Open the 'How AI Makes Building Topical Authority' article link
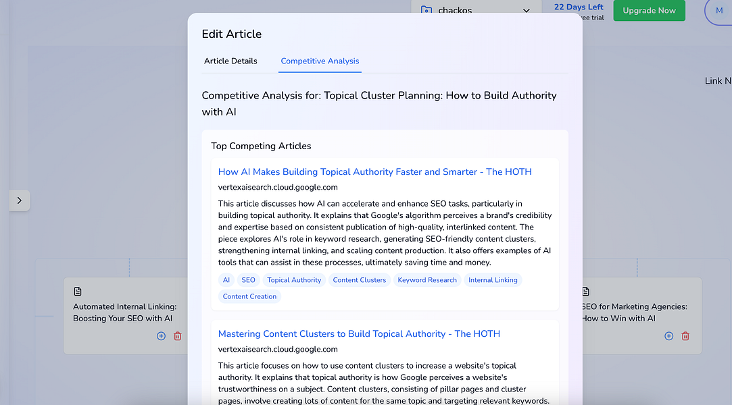The height and width of the screenshot is (405, 732). coord(374,171)
